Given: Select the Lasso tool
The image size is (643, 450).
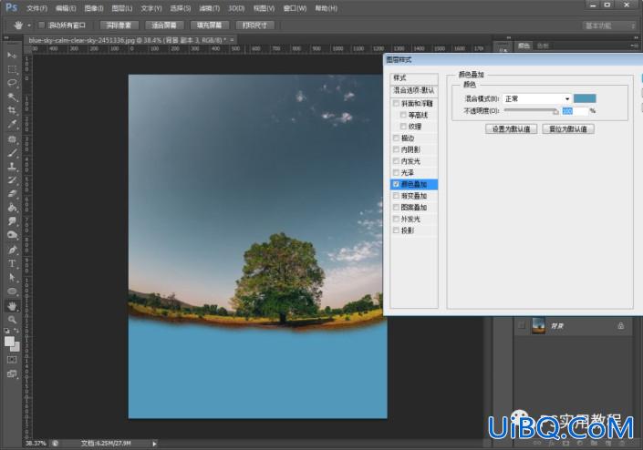Looking at the screenshot, I should (x=12, y=83).
